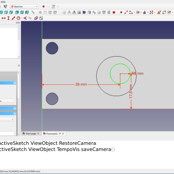This screenshot has width=174, height=174.
Task: Click the macro record red dot
Action: (43, 7)
